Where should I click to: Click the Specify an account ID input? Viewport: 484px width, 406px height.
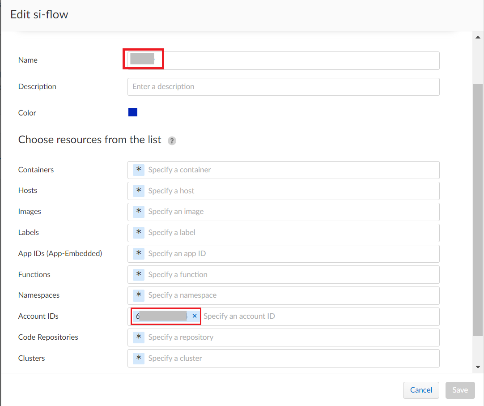pyautogui.click(x=313, y=316)
